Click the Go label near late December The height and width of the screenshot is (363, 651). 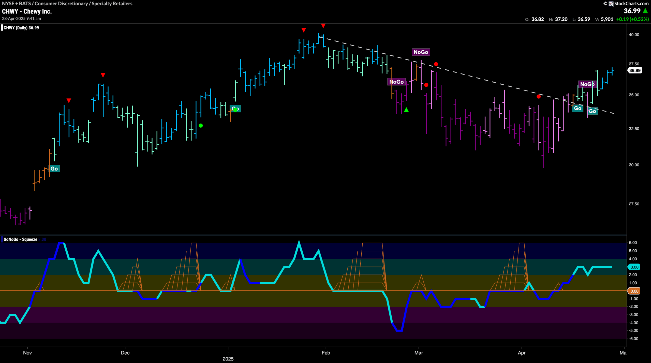pos(235,109)
